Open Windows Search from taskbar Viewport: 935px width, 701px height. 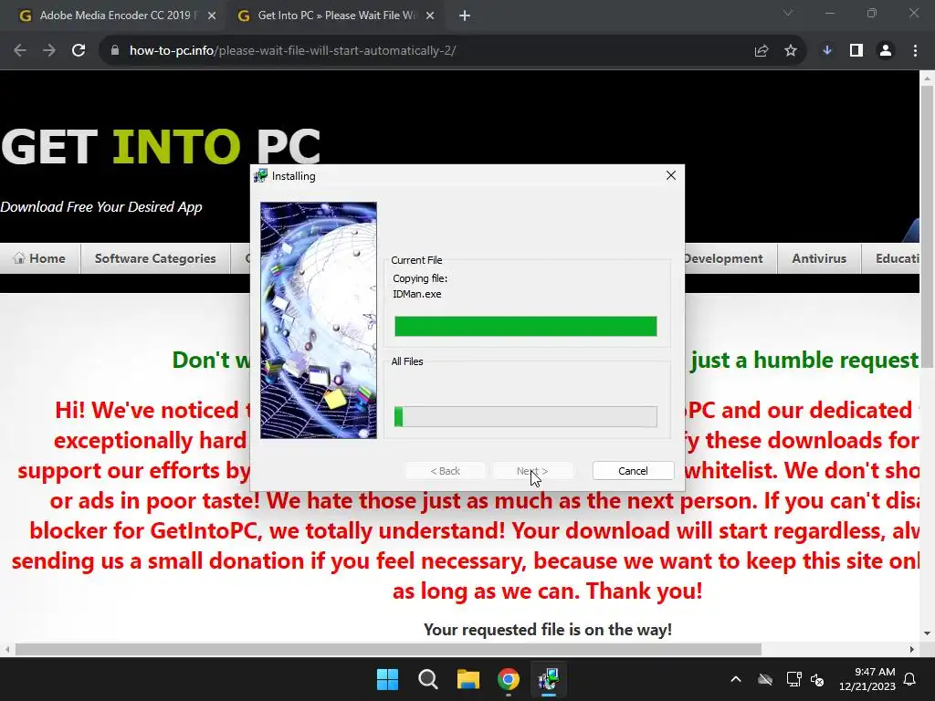[427, 679]
